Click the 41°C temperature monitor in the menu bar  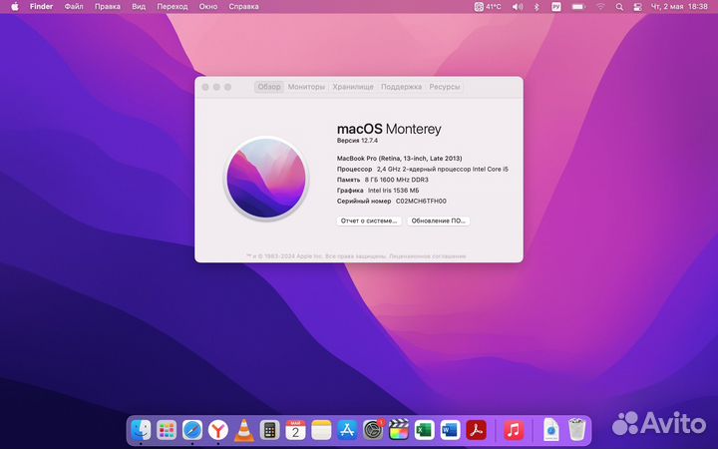pos(488,6)
